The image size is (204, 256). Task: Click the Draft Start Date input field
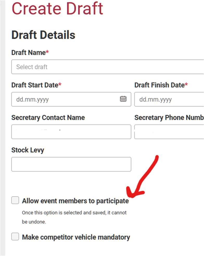point(65,99)
